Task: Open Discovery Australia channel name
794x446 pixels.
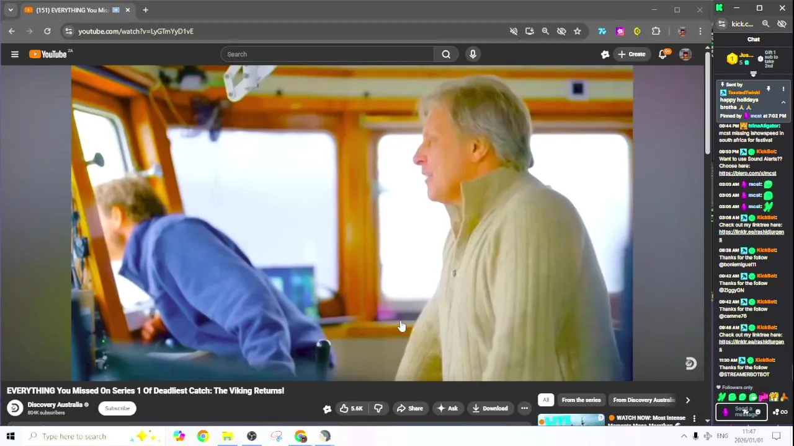Action: tap(55, 405)
